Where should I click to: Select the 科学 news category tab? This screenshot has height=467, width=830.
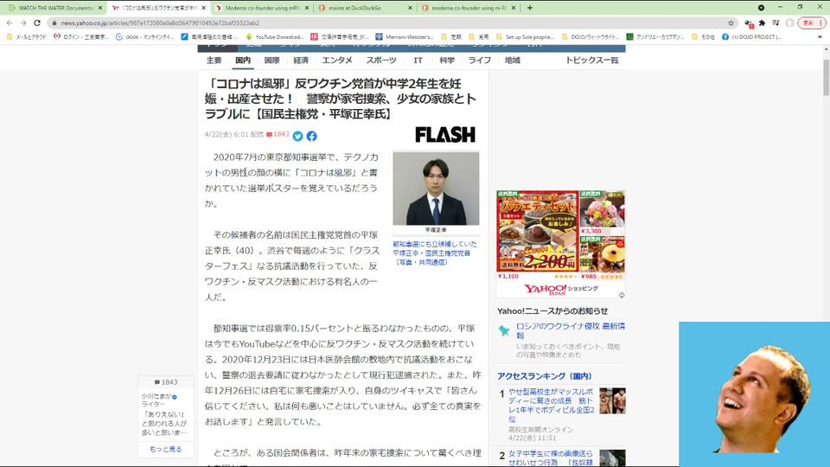coord(447,61)
